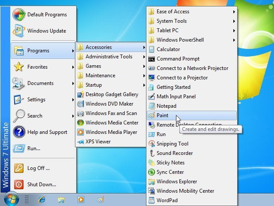This screenshot has width=274, height=206.
Task: Launch Paint from the Accessories list
Action: 192,115
